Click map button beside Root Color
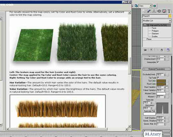 point(167,84)
